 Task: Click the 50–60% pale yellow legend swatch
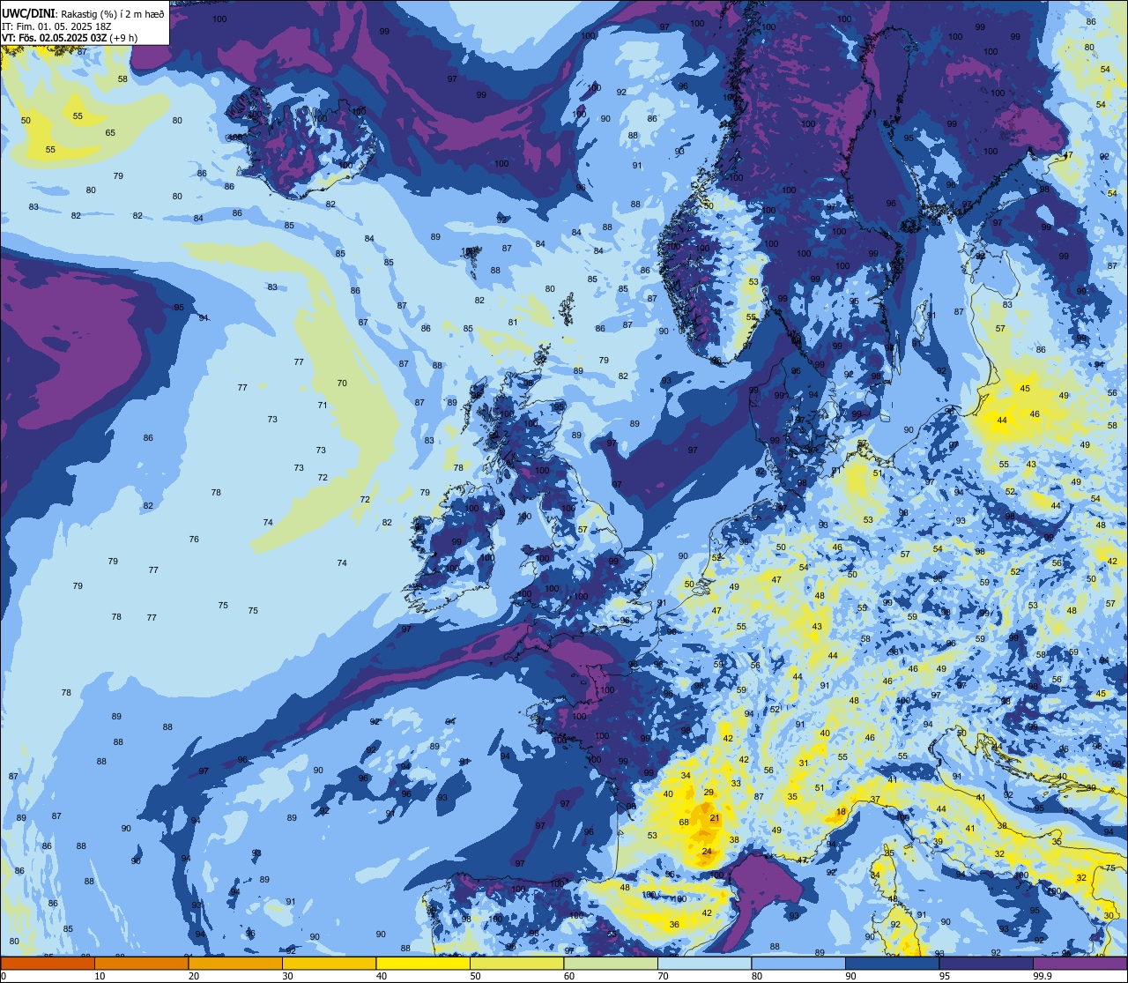(516, 964)
